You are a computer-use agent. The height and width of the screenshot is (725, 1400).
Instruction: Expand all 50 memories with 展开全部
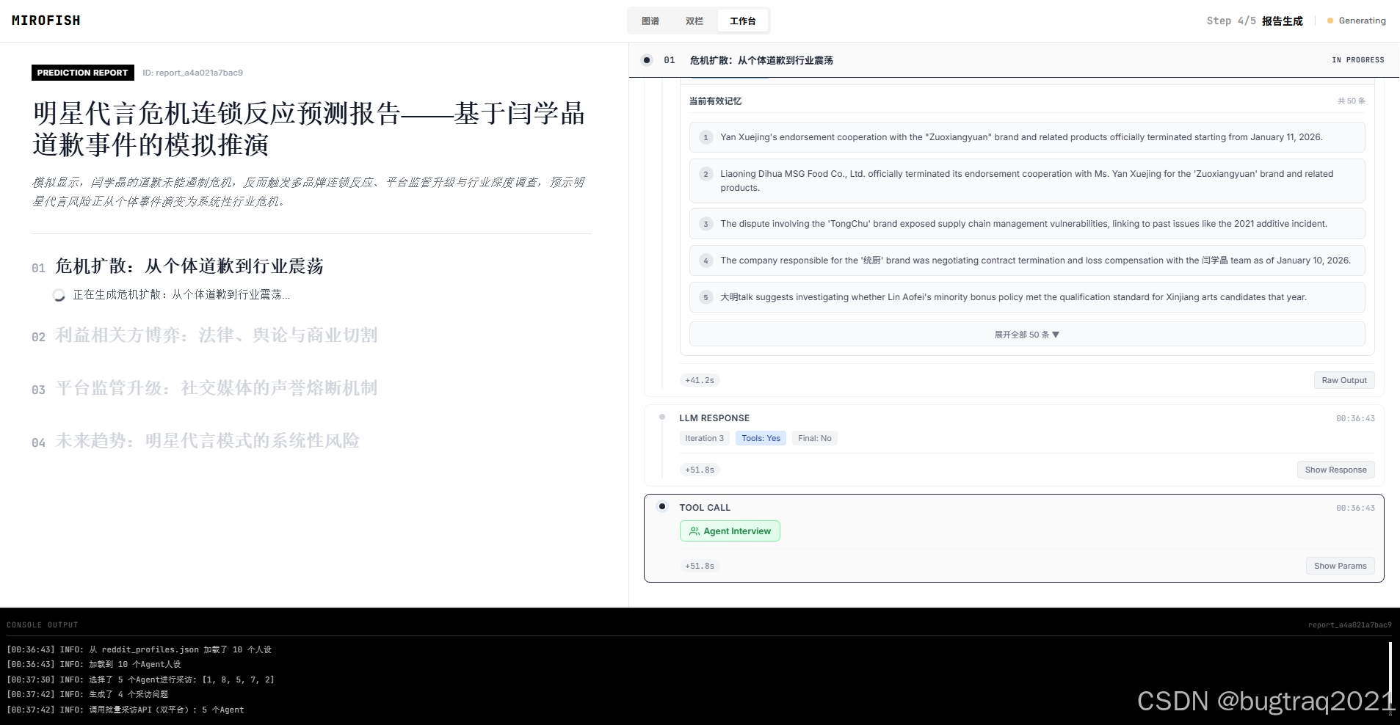(x=1027, y=335)
